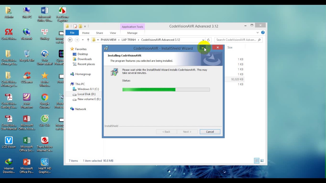
Task: Switch Explorer to details view
Action: (x=257, y=161)
